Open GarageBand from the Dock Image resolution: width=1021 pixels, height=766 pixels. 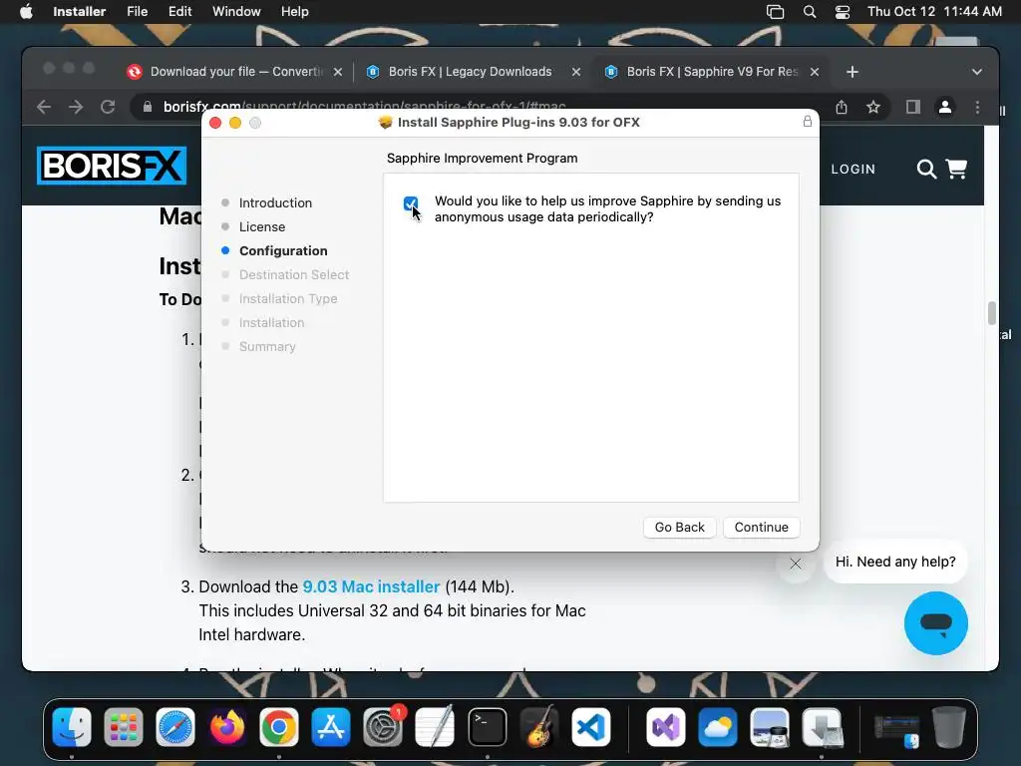point(539,727)
